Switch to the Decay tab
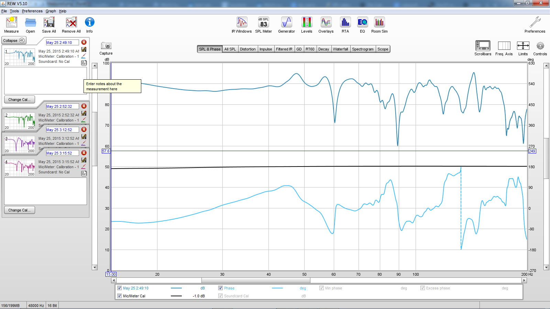This screenshot has height=309, width=550. click(x=323, y=49)
